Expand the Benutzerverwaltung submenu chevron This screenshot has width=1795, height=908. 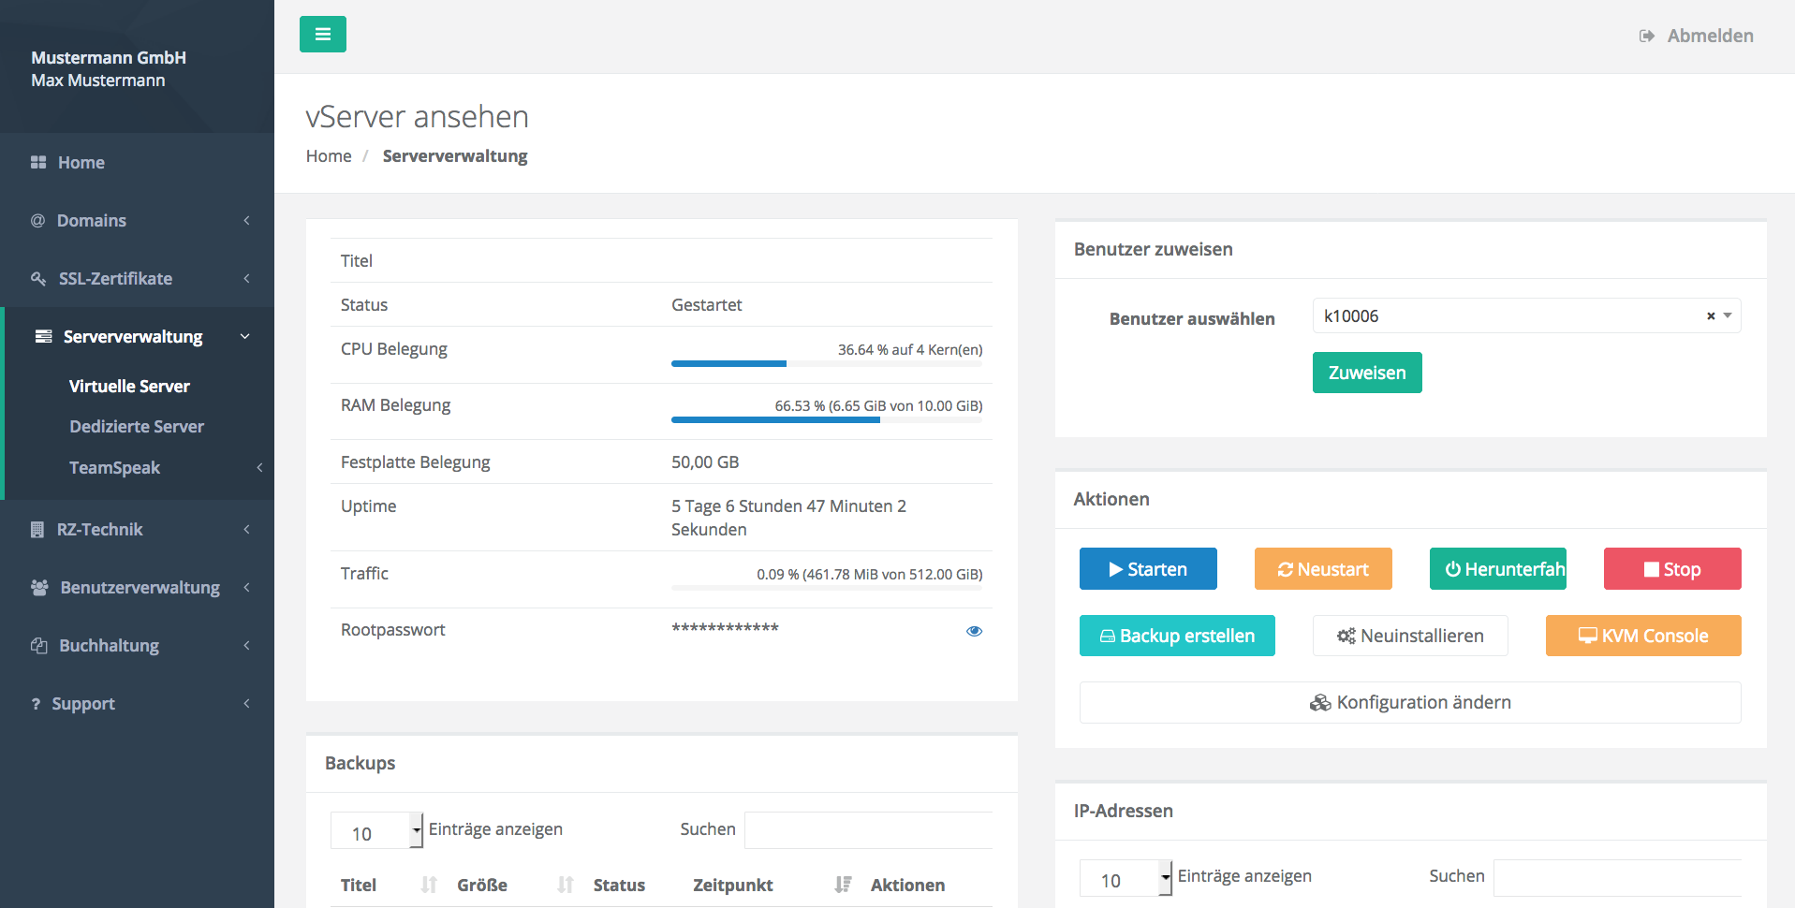pos(247,587)
